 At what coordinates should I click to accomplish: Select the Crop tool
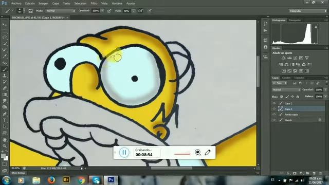[x=5, y=50]
